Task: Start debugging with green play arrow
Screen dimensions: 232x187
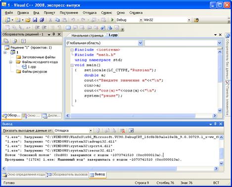Action: [x=112, y=20]
